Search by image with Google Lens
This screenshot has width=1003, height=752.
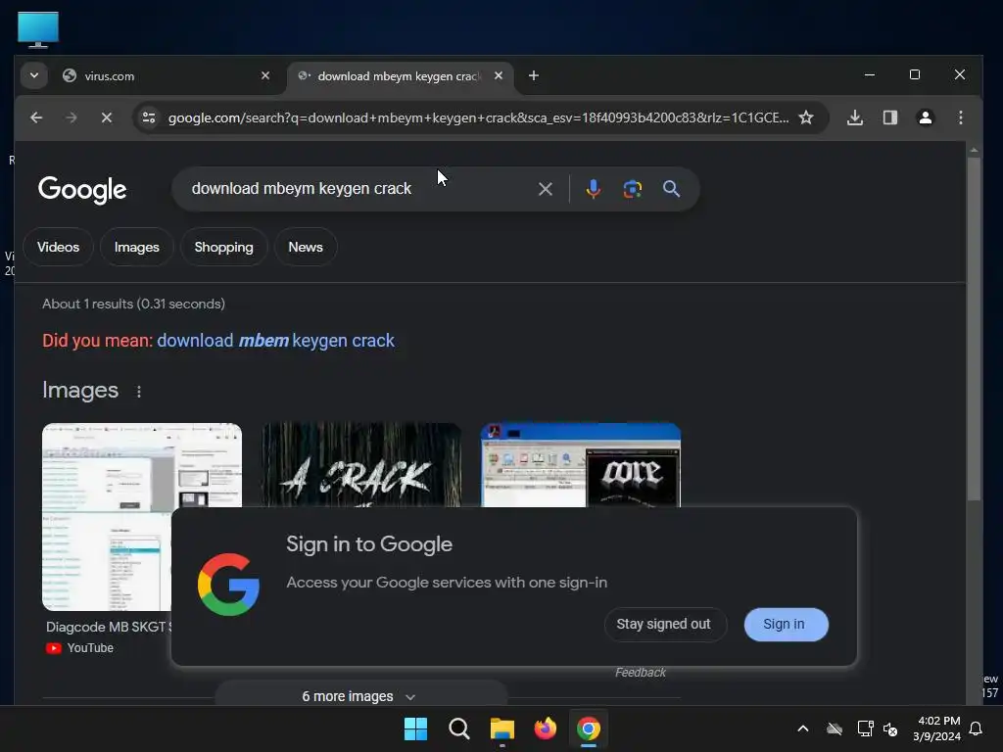[632, 189]
